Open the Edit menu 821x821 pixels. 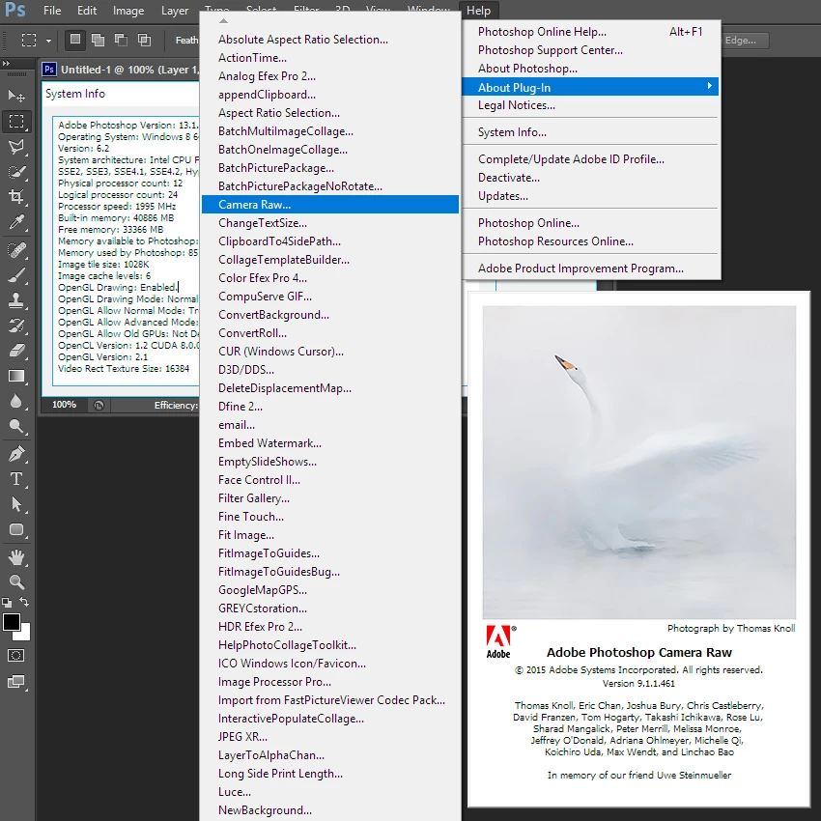(87, 11)
